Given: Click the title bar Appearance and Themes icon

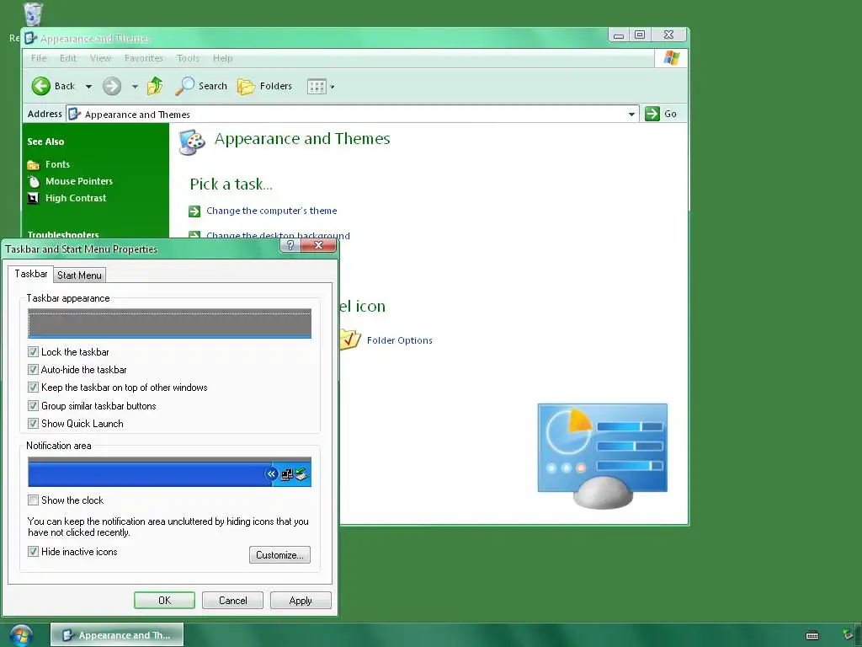Looking at the screenshot, I should [31, 38].
